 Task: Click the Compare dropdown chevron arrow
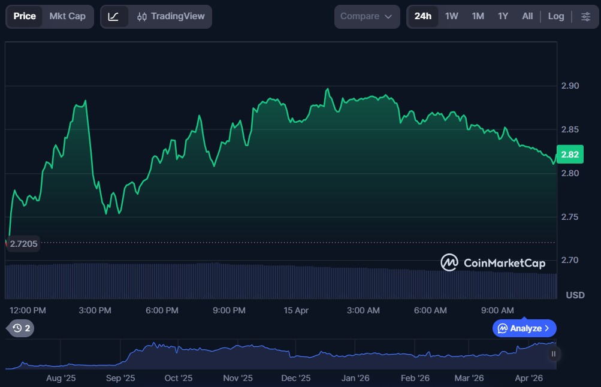(388, 17)
